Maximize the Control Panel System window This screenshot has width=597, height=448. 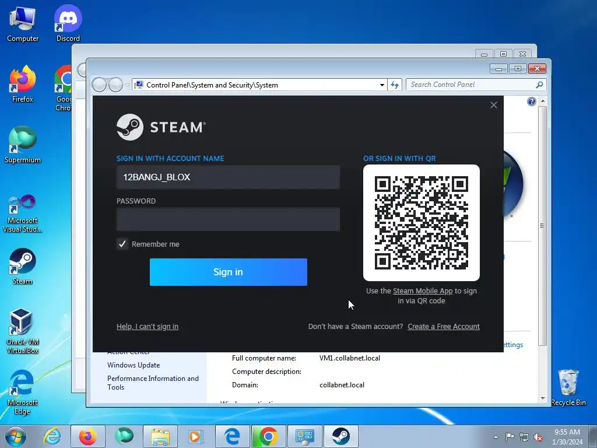tap(518, 69)
